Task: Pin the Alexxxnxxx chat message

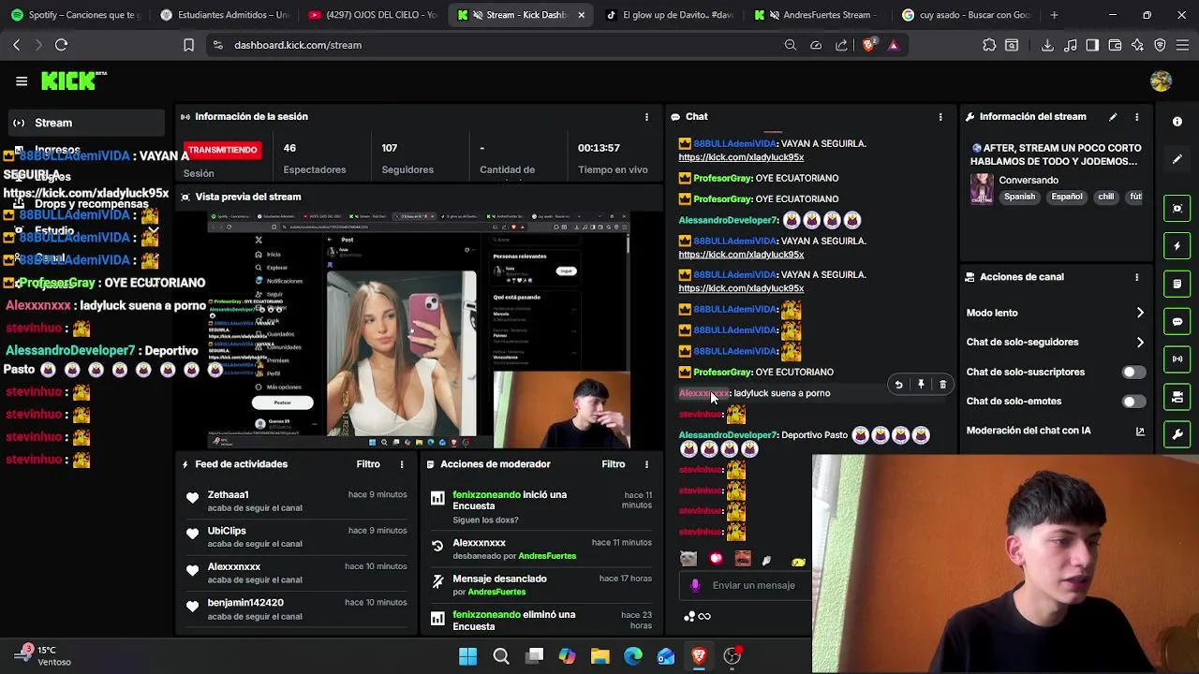Action: coord(921,385)
